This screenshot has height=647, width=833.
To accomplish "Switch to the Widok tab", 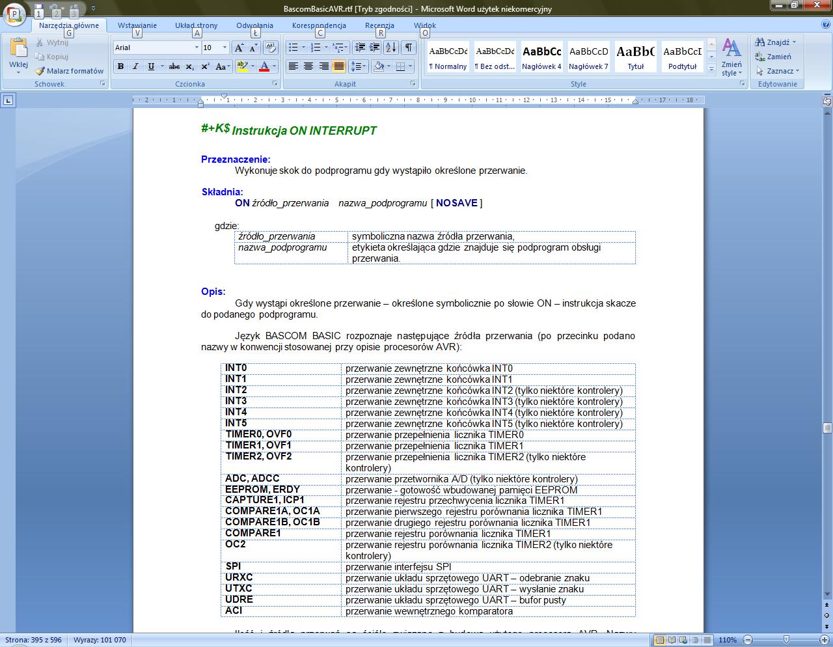I will (x=425, y=25).
